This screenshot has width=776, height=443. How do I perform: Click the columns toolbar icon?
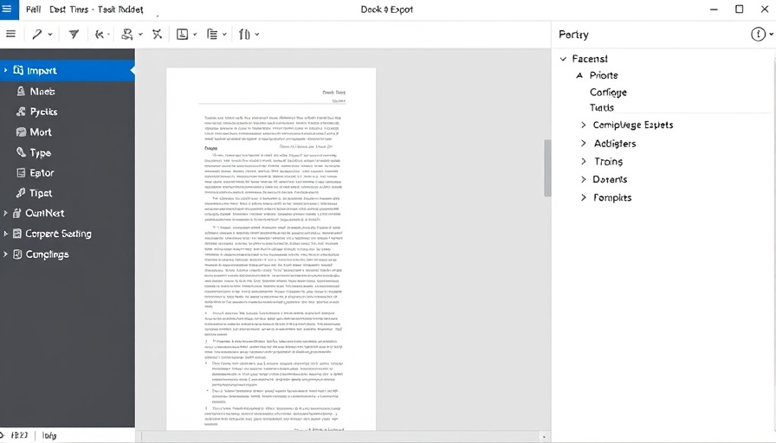tap(244, 34)
